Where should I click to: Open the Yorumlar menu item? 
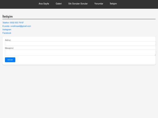click(99, 3)
